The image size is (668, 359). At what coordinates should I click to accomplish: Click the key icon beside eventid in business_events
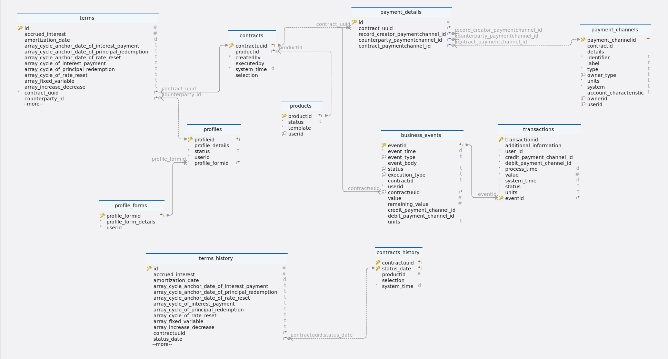384,146
